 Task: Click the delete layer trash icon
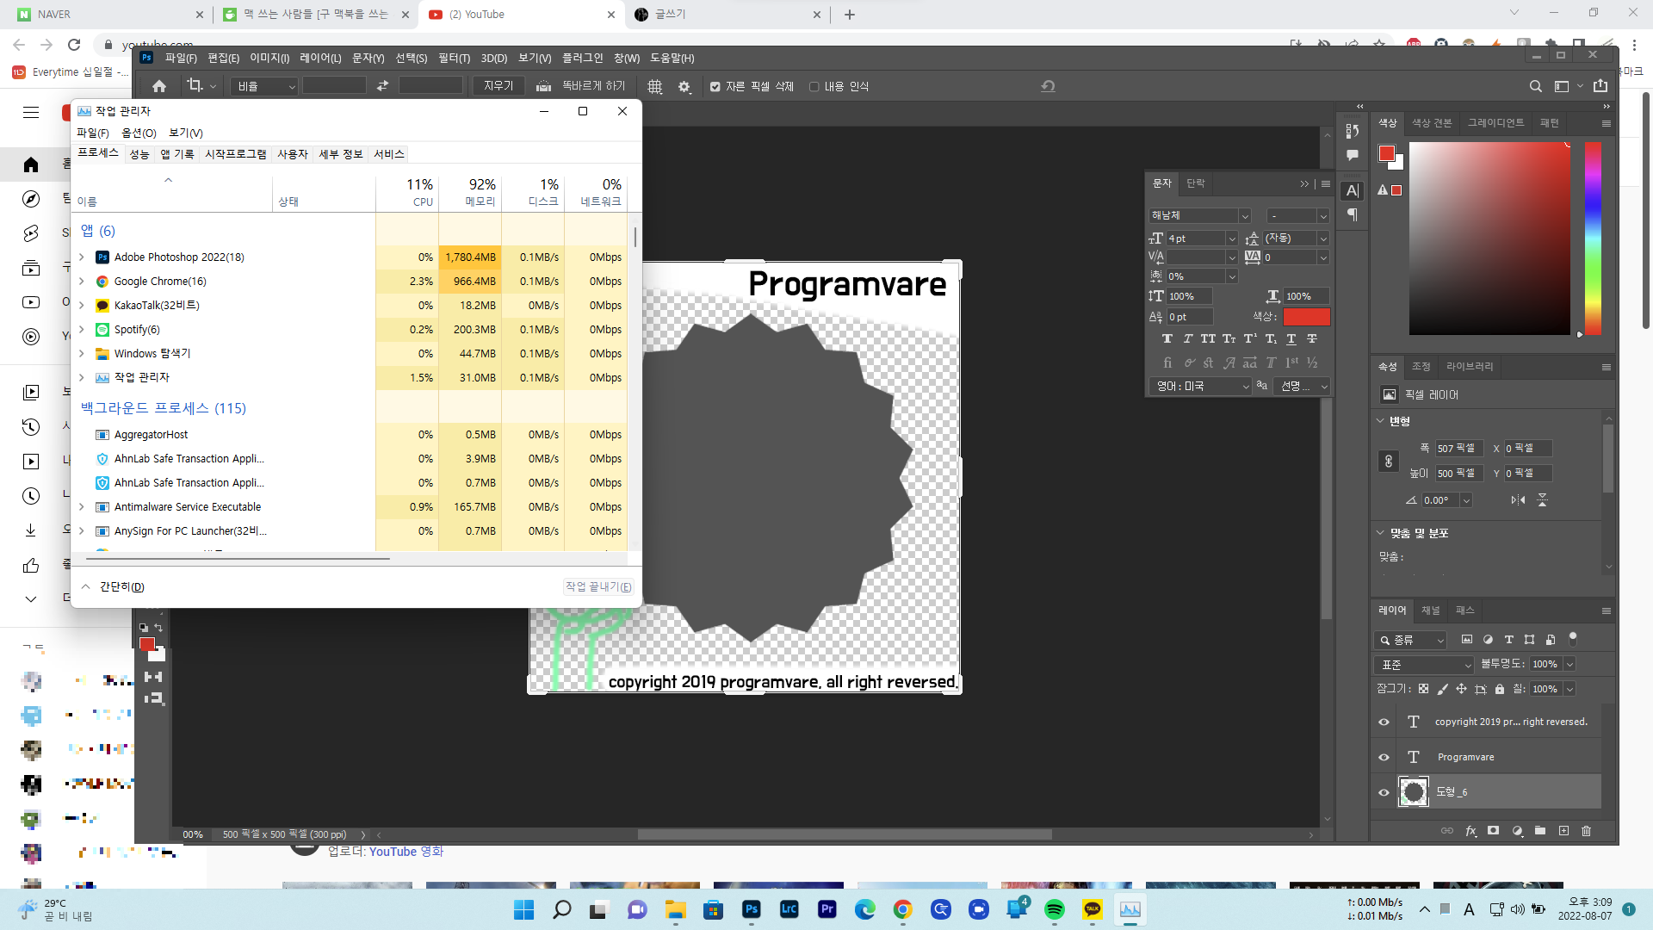click(x=1587, y=831)
